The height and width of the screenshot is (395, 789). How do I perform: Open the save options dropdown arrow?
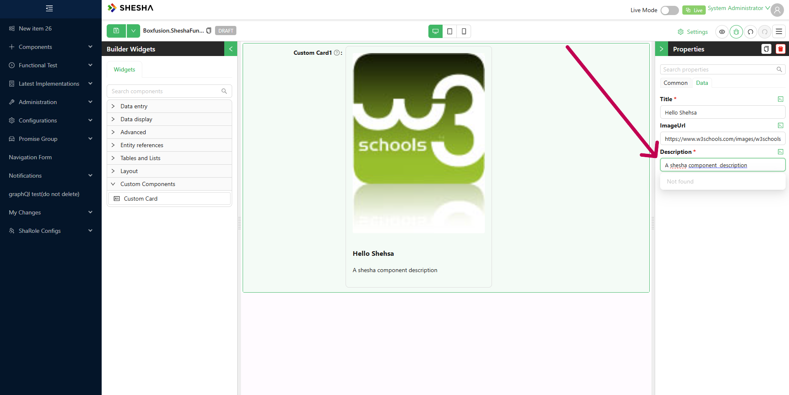[x=133, y=31]
